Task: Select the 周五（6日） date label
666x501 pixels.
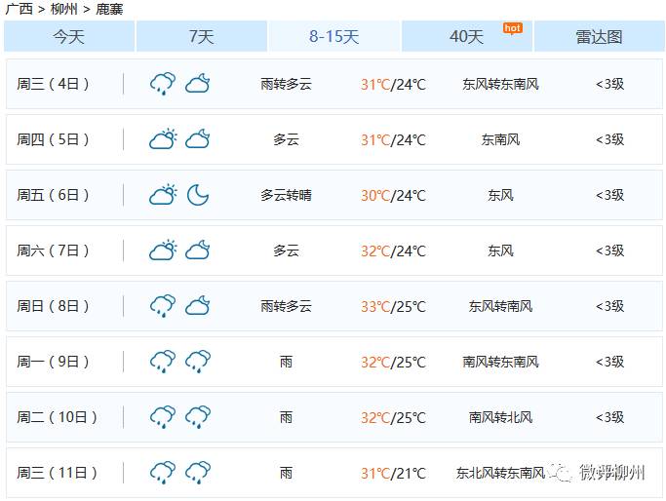Action: click(53, 195)
